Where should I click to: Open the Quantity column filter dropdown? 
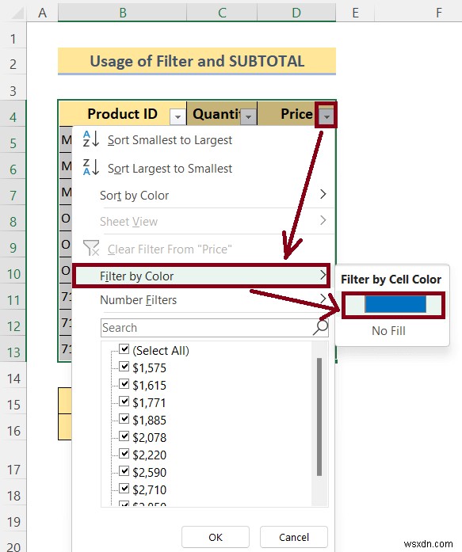pos(248,116)
